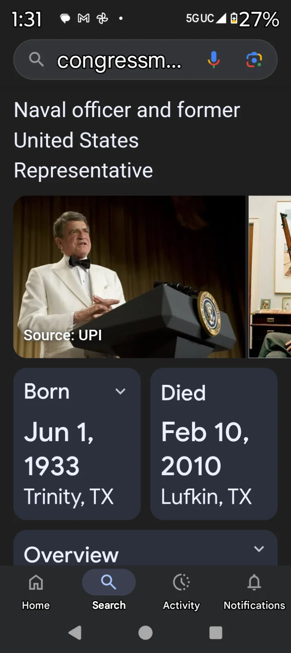Tap the Born Jun 1, 1933 date
Image resolution: width=291 pixels, height=653 pixels.
59,449
